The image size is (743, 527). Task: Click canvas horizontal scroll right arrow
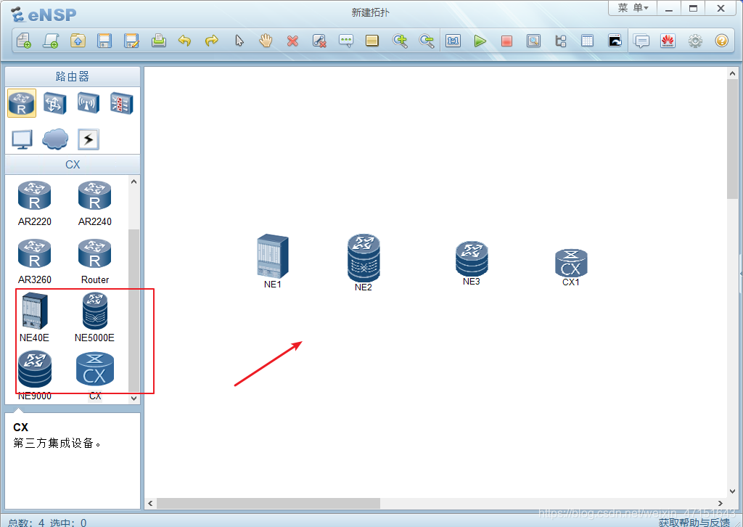[x=721, y=503]
